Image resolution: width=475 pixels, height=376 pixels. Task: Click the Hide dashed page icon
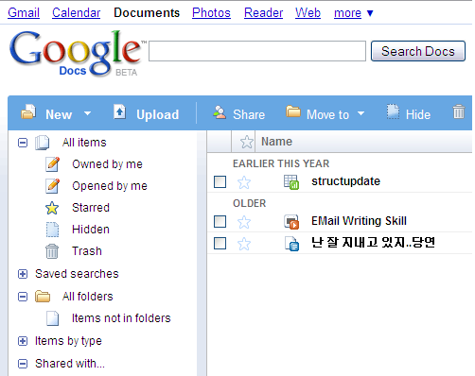pos(393,111)
